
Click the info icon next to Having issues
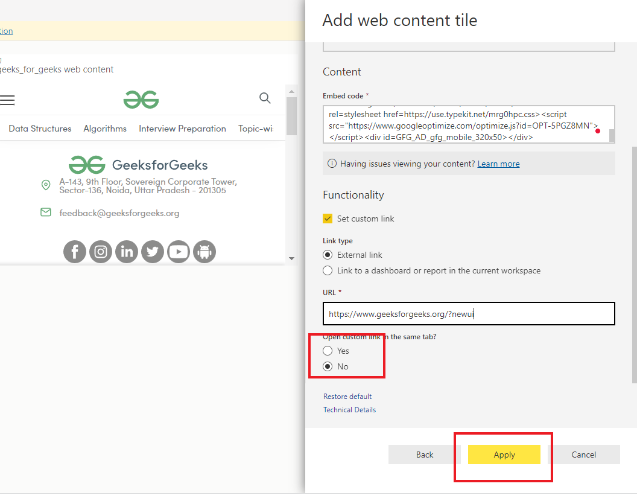(x=332, y=164)
